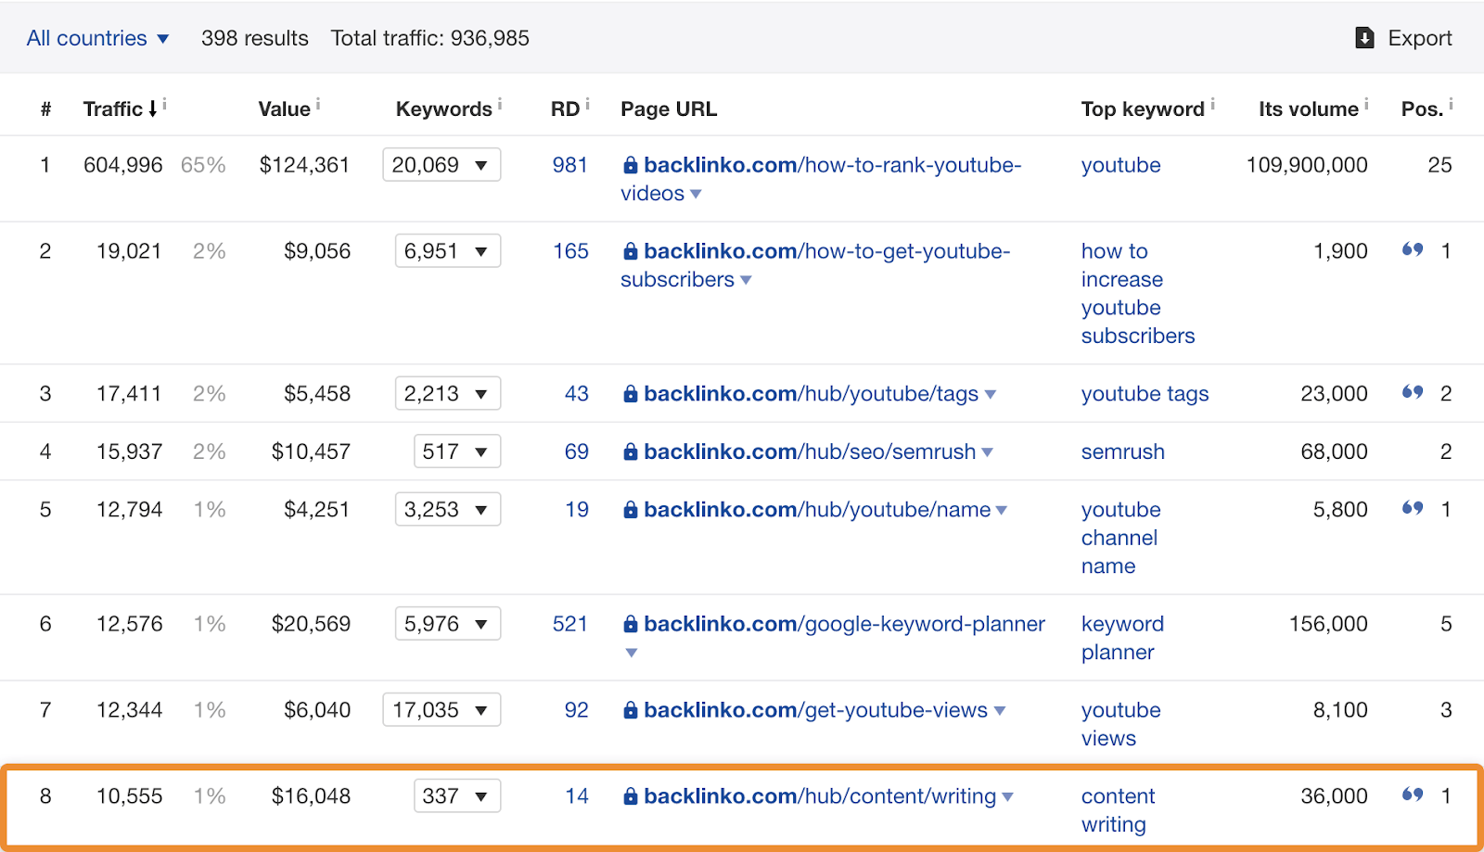
Task: Open the All countries dropdown
Action: coord(97,38)
